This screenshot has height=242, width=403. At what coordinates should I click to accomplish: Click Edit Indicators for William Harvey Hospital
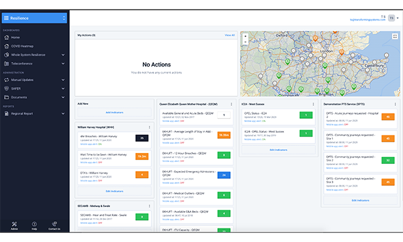(x=114, y=191)
